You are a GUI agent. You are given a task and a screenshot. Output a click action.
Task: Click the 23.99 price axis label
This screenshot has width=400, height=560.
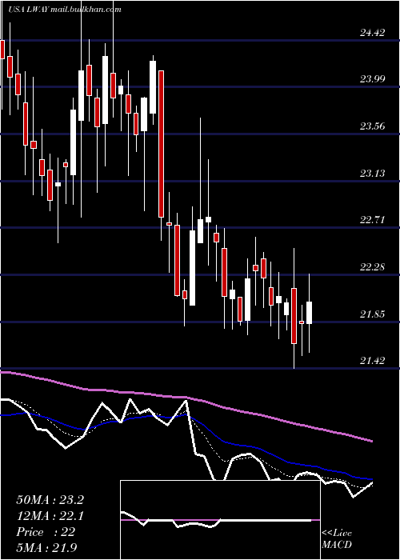coord(372,79)
